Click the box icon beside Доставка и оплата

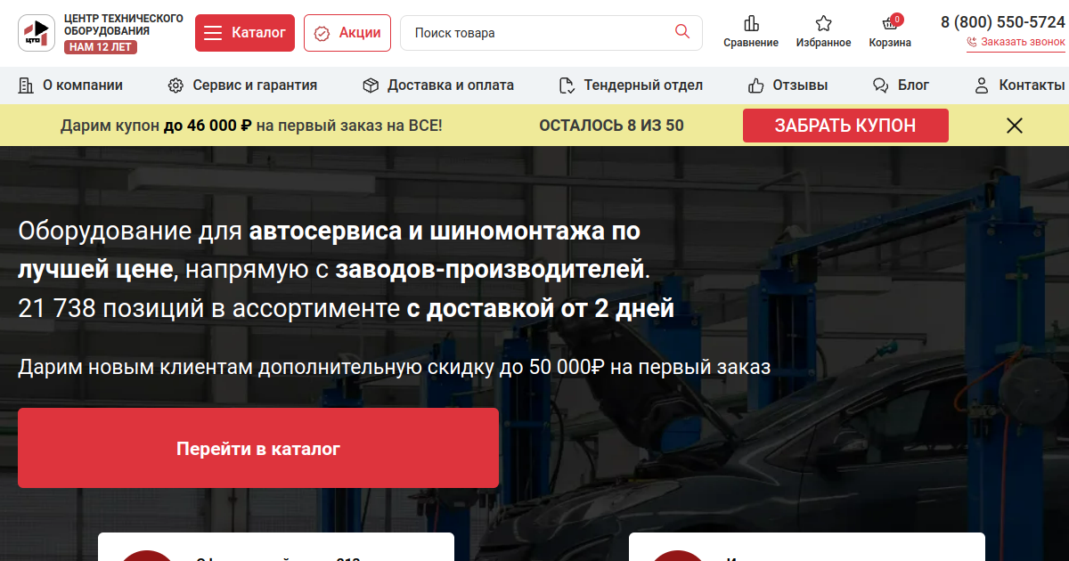point(371,85)
